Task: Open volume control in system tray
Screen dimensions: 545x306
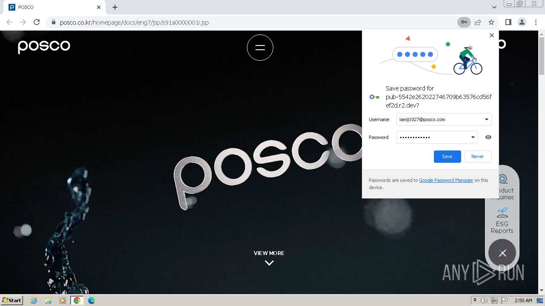Action: [x=484, y=300]
